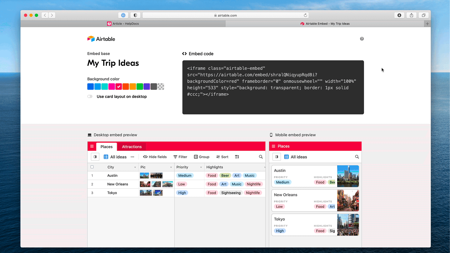Open Austin first picture thumbnail
The image size is (450, 253).
[x=144, y=176]
